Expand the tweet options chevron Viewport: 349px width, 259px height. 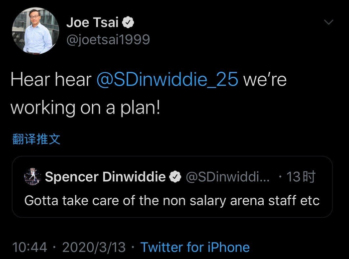coord(328,22)
